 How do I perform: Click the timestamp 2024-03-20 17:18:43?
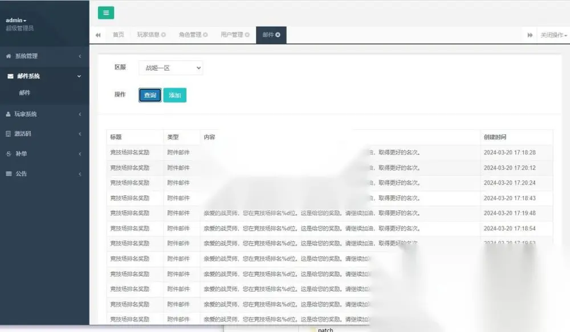tap(510, 198)
